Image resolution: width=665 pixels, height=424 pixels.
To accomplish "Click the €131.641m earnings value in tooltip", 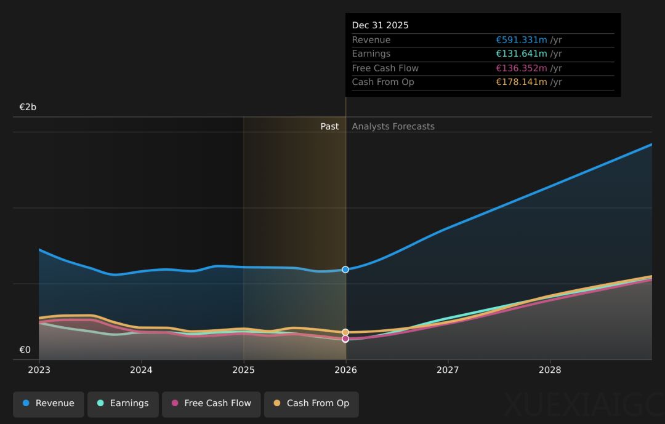I will coord(521,54).
